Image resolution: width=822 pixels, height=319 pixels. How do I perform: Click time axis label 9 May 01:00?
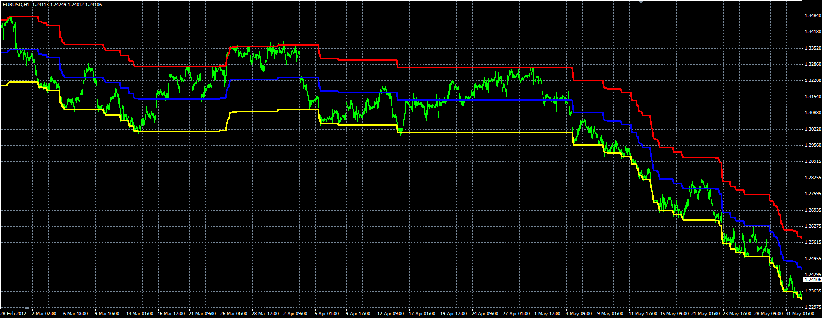pyautogui.click(x=610, y=314)
